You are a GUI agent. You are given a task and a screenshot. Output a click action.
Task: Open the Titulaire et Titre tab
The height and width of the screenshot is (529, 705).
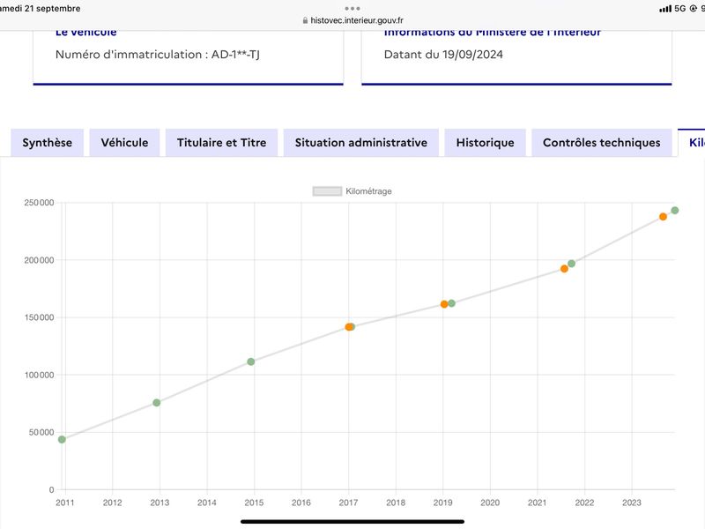tap(222, 143)
